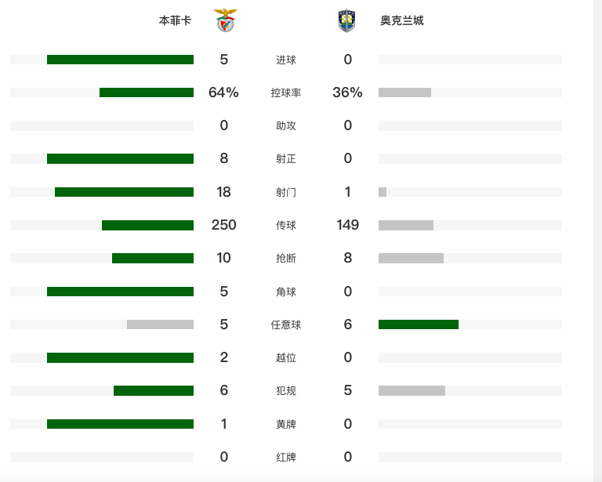Select the 红牌 stat label
The height and width of the screenshot is (482, 602).
pyautogui.click(x=286, y=457)
